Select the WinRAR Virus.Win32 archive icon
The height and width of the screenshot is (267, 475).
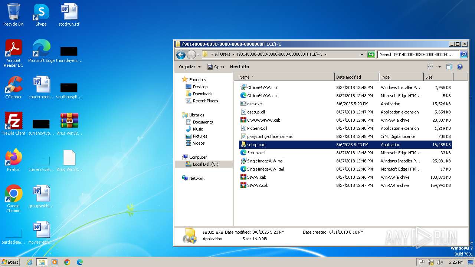pos(69,123)
